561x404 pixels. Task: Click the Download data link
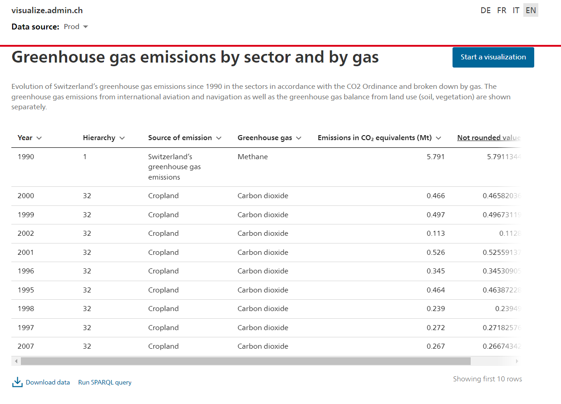click(48, 382)
